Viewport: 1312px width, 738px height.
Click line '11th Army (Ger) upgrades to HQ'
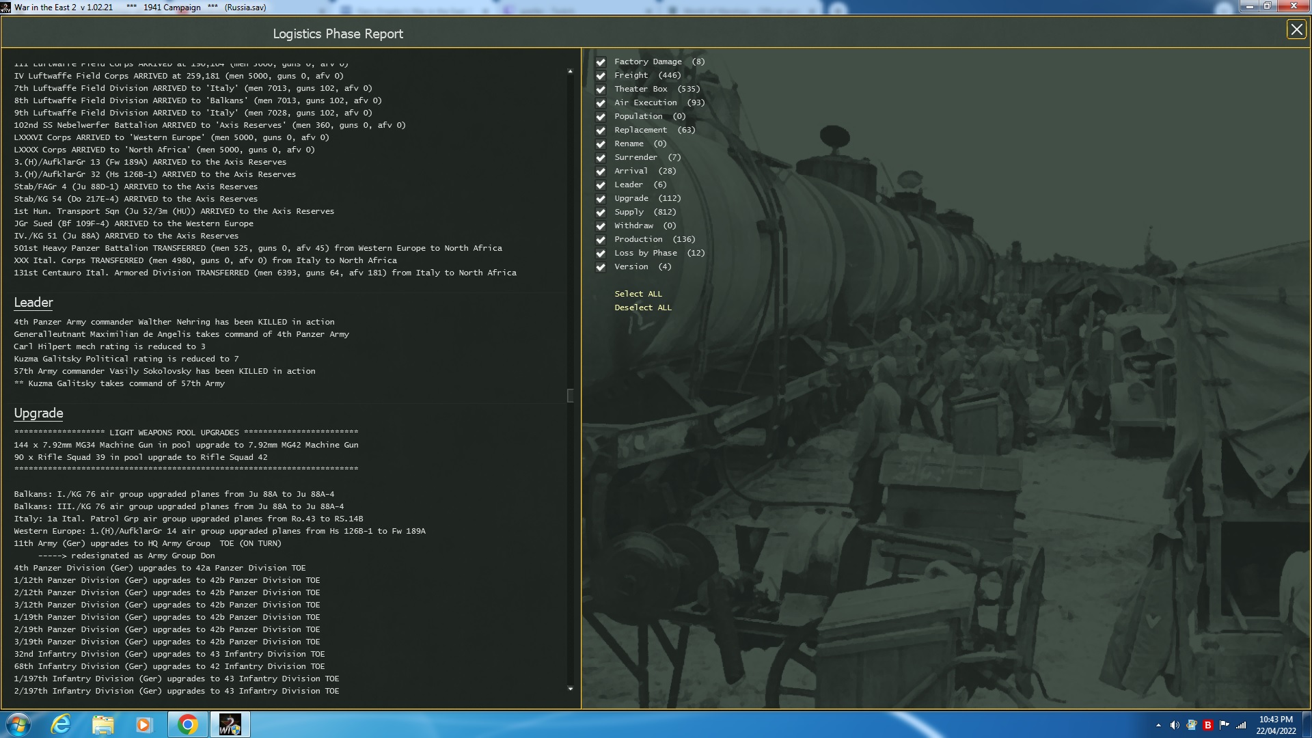click(x=148, y=543)
